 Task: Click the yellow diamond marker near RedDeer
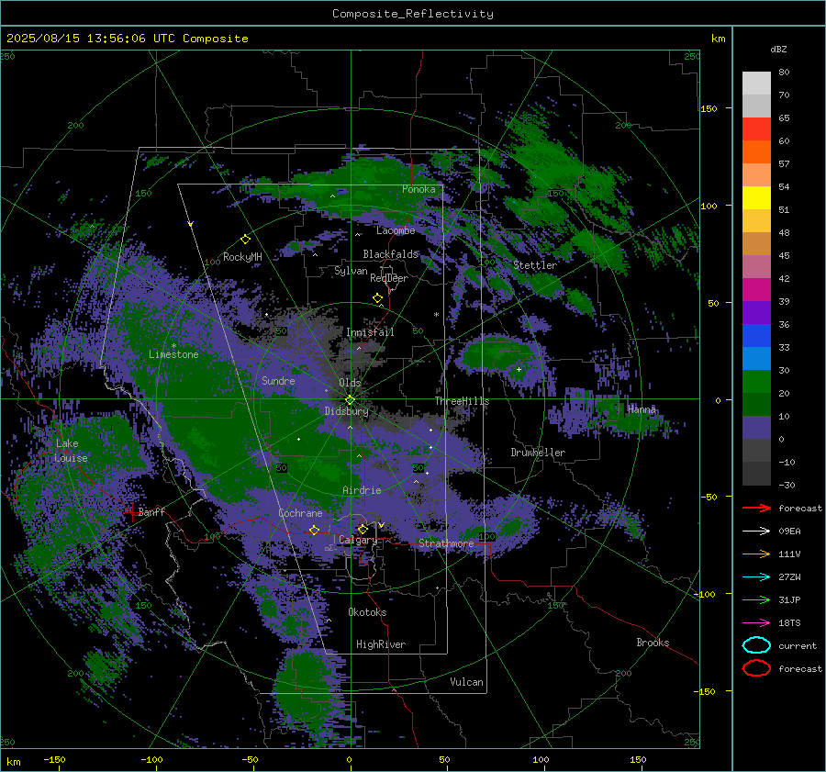(378, 298)
